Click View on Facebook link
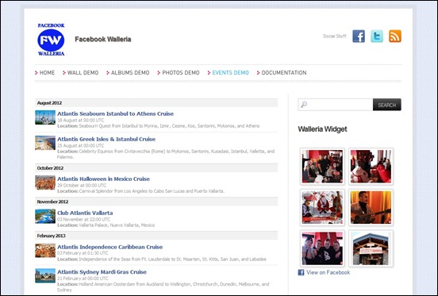 [328, 272]
